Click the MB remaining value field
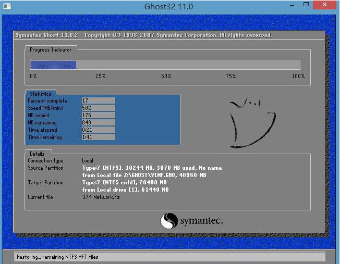This screenshot has width=340, height=264. 98,122
